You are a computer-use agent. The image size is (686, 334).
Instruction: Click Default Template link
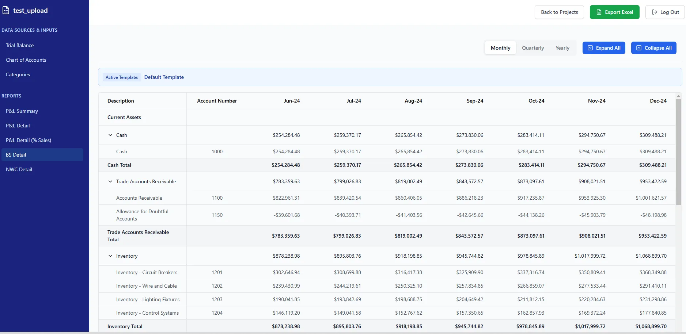tap(164, 77)
